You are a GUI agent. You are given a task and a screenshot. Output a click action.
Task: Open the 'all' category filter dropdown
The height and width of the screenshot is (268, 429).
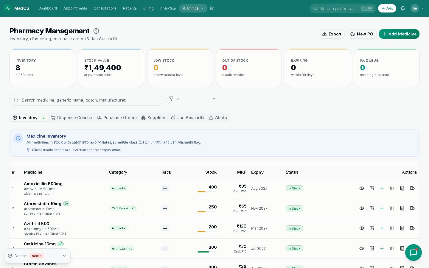tap(192, 99)
